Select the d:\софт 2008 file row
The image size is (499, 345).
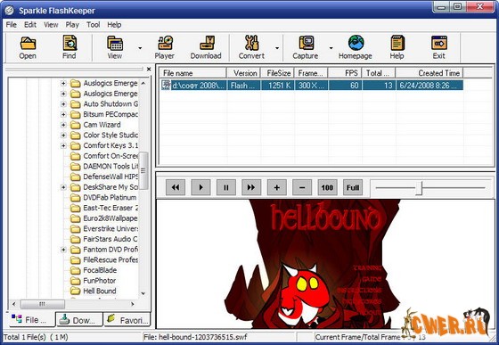[x=312, y=86]
